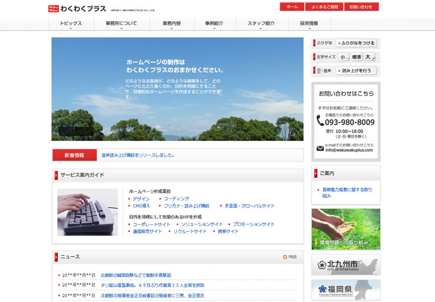The image size is (435, 302).
Task: Click the 音声 speaker person icon
Action: click(x=320, y=71)
